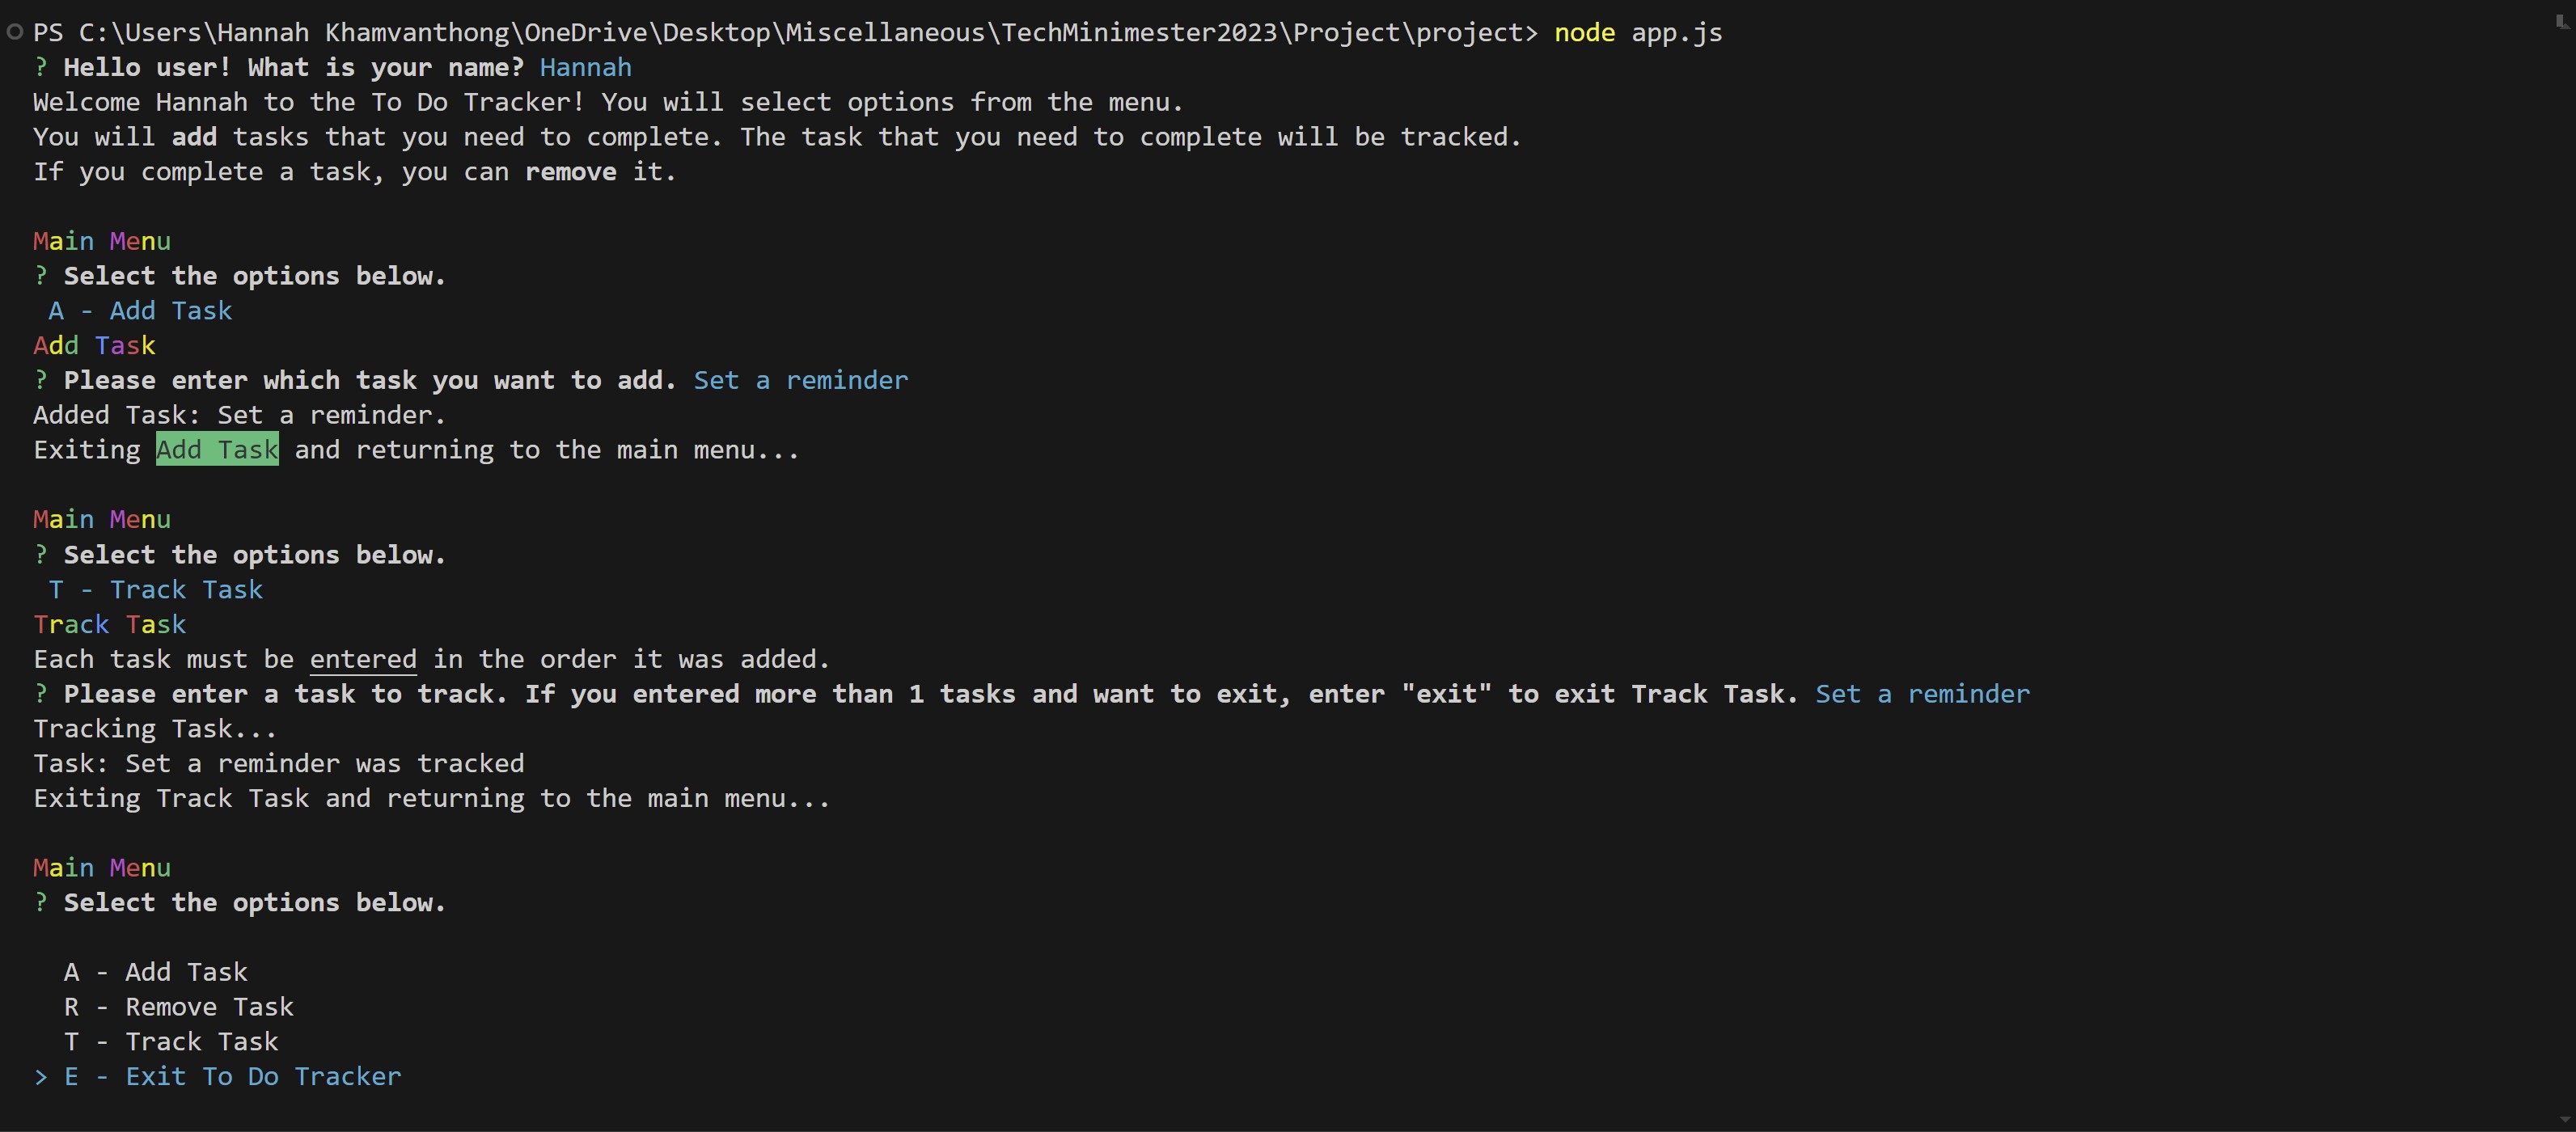Image resolution: width=2576 pixels, height=1132 pixels.
Task: Click the blue "Hannah" name answer
Action: tap(585, 68)
